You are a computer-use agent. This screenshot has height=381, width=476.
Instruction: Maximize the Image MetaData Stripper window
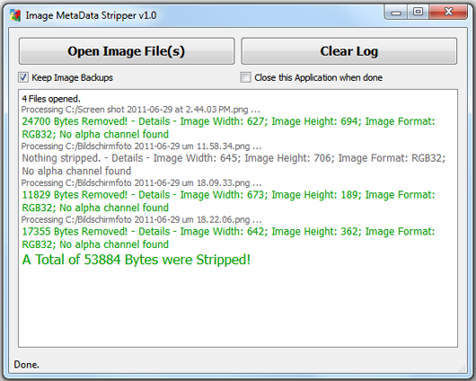pos(418,13)
